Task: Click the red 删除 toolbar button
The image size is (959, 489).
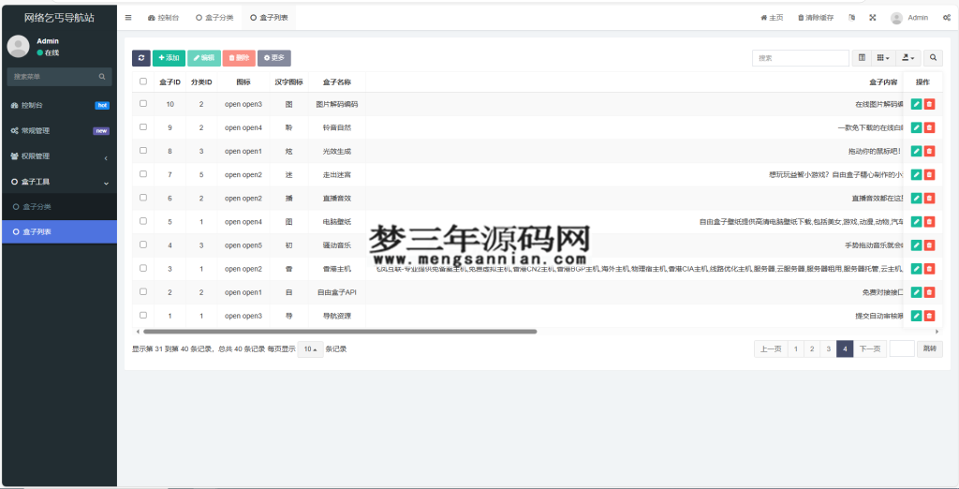Action: pos(239,57)
